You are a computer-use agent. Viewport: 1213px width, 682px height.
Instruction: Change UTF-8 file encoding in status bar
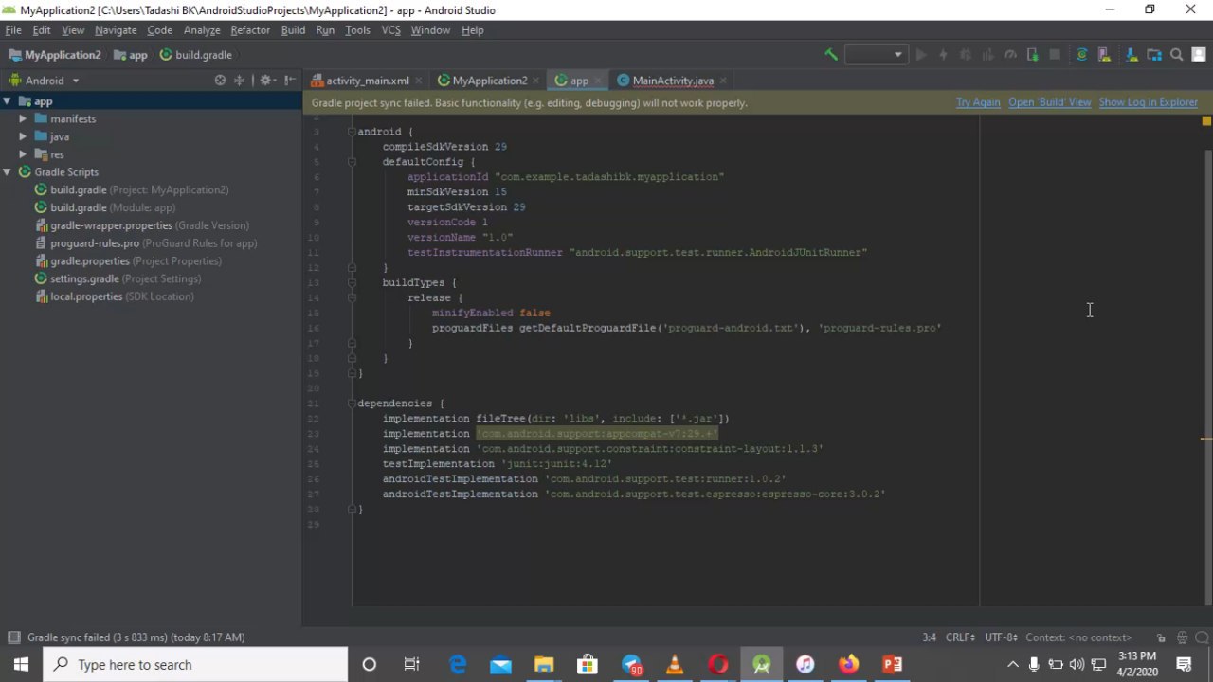point(1001,637)
